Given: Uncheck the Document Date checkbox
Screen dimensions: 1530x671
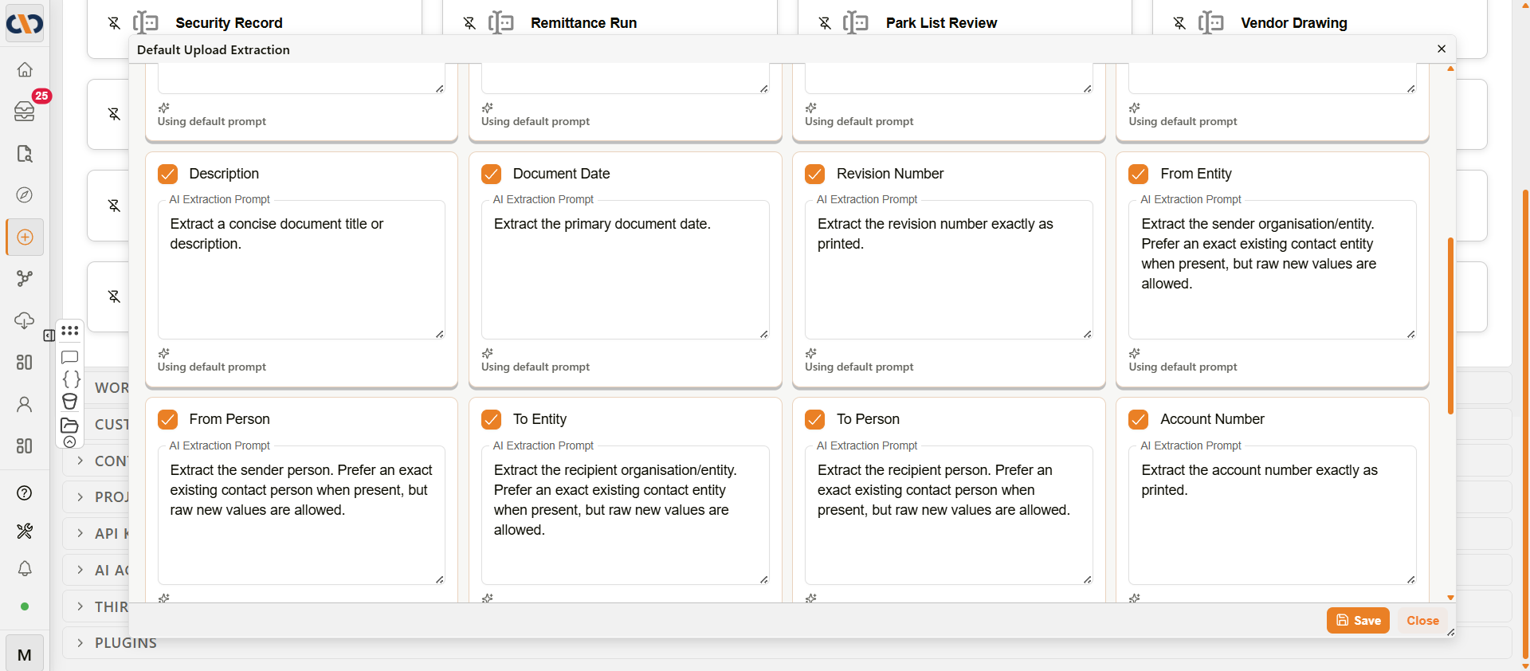Looking at the screenshot, I should tap(492, 174).
